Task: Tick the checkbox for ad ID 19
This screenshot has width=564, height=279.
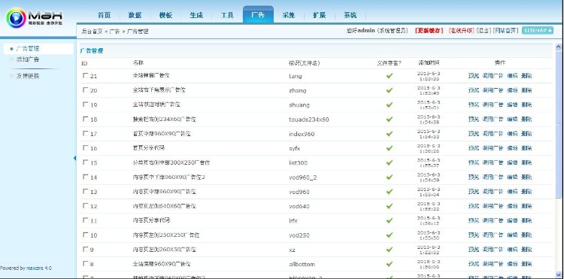Action: point(85,105)
